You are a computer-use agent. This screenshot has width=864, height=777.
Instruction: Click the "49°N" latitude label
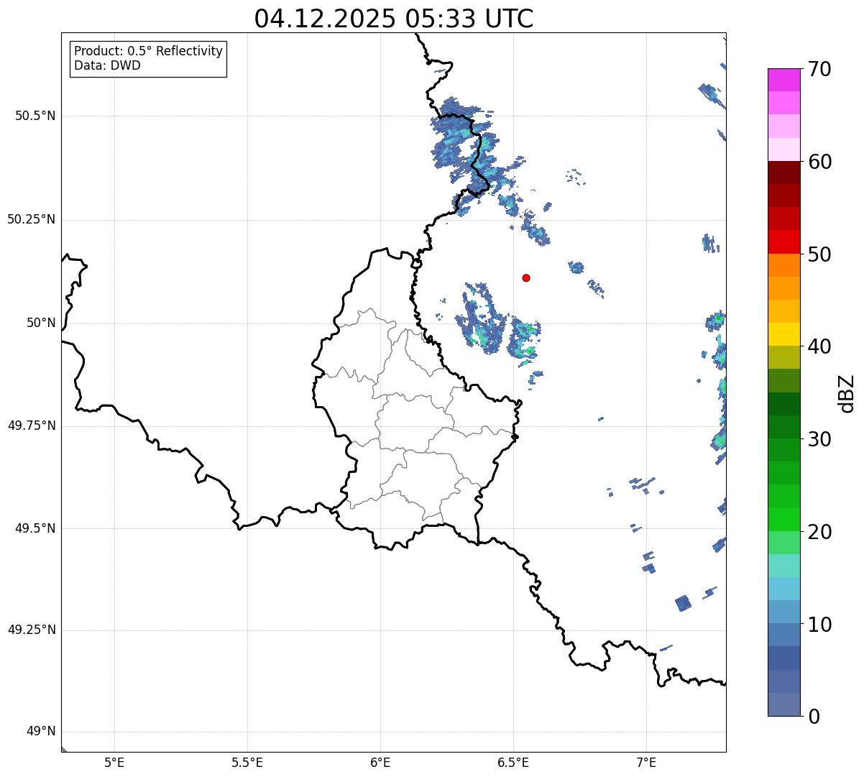[41, 732]
